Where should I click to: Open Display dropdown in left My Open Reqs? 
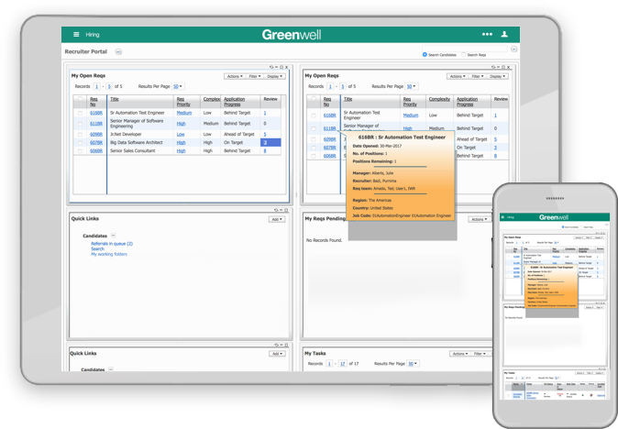coord(275,76)
